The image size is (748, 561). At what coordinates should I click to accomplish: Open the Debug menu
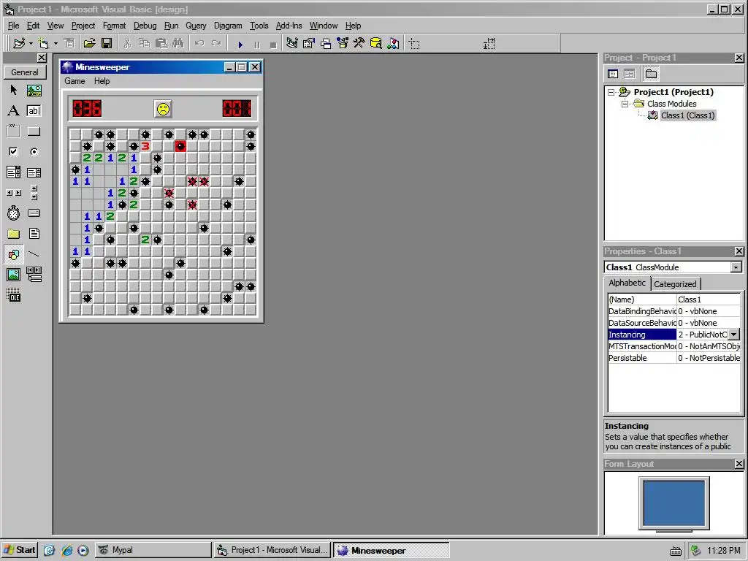click(x=145, y=26)
